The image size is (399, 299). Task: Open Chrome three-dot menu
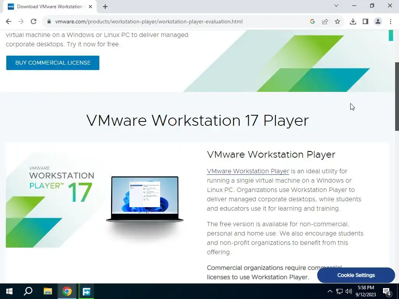click(390, 22)
